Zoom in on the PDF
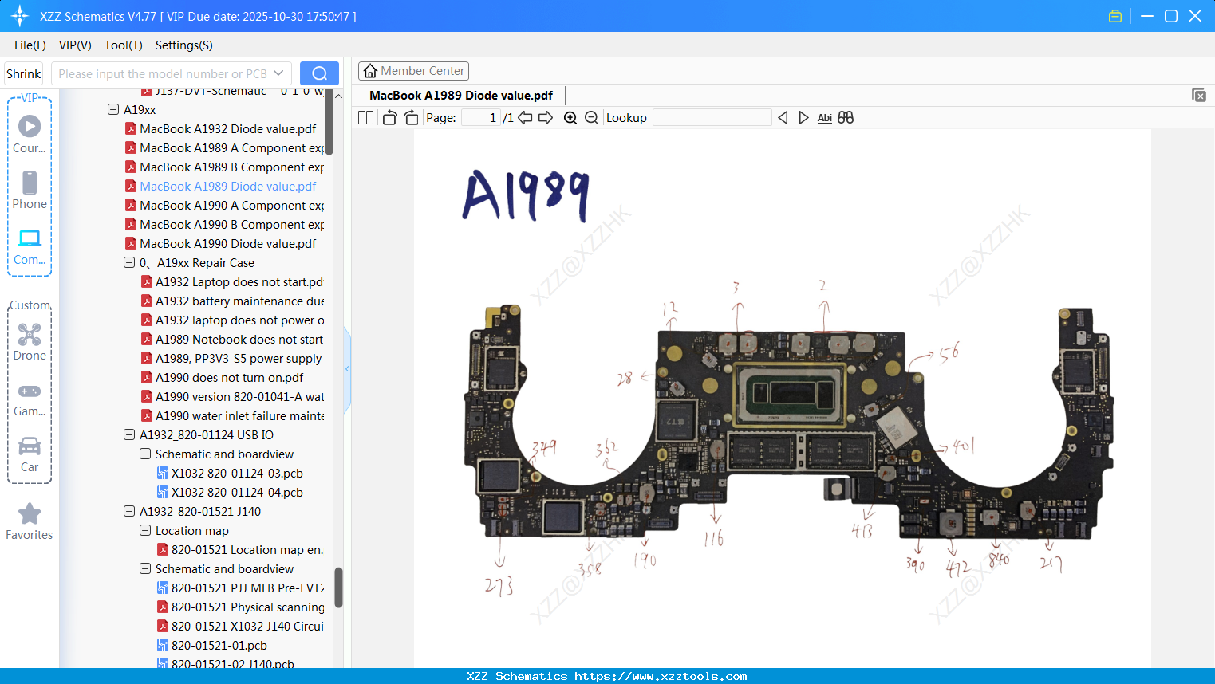Screen dimensions: 1215x684 (570, 118)
